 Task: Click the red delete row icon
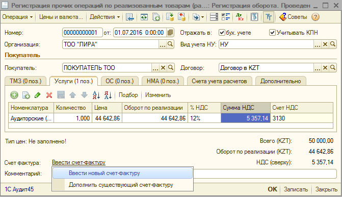coord(49,95)
